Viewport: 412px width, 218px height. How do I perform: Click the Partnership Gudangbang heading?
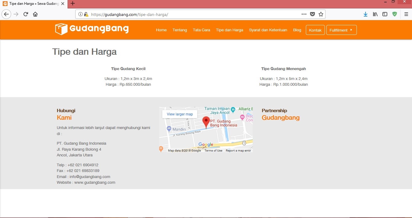(x=281, y=114)
